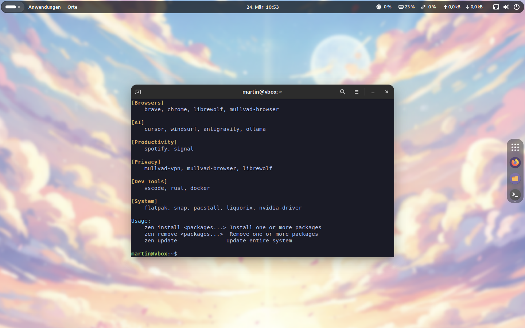Open the Anwendungen menu

point(44,7)
